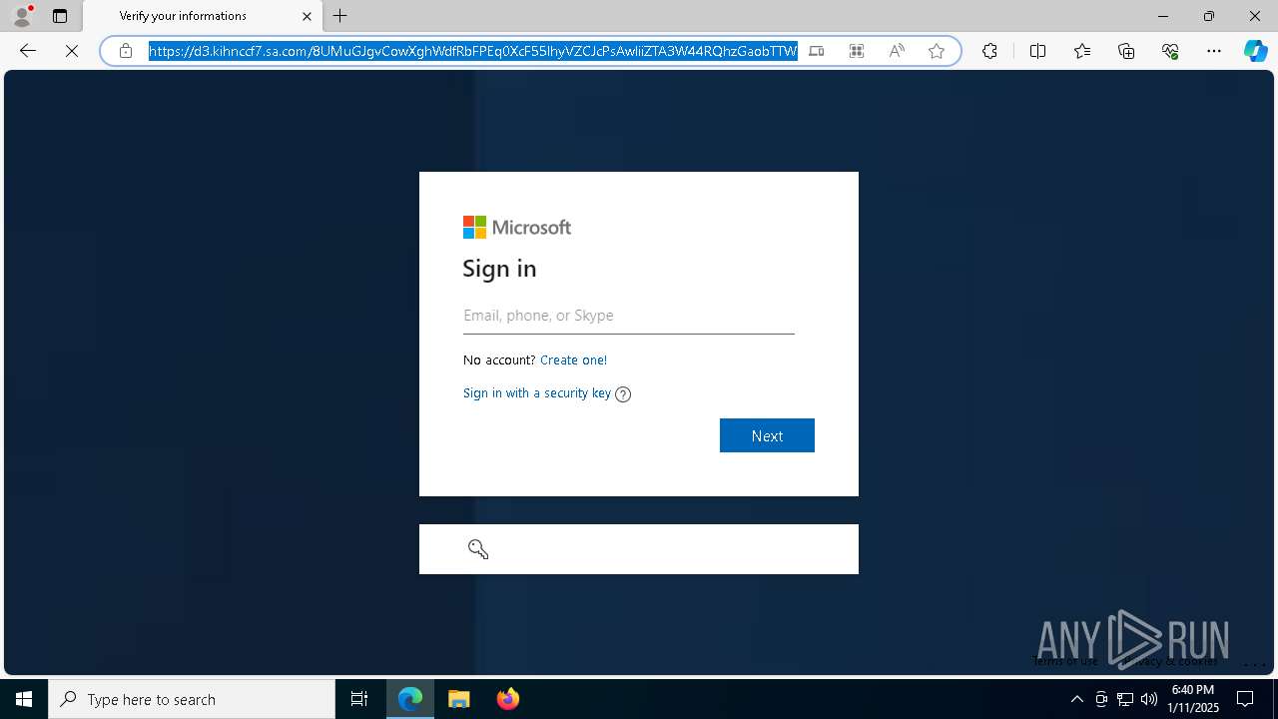Open the Copilot sidebar icon
Viewport: 1278px width, 719px height.
pyautogui.click(x=1255, y=51)
